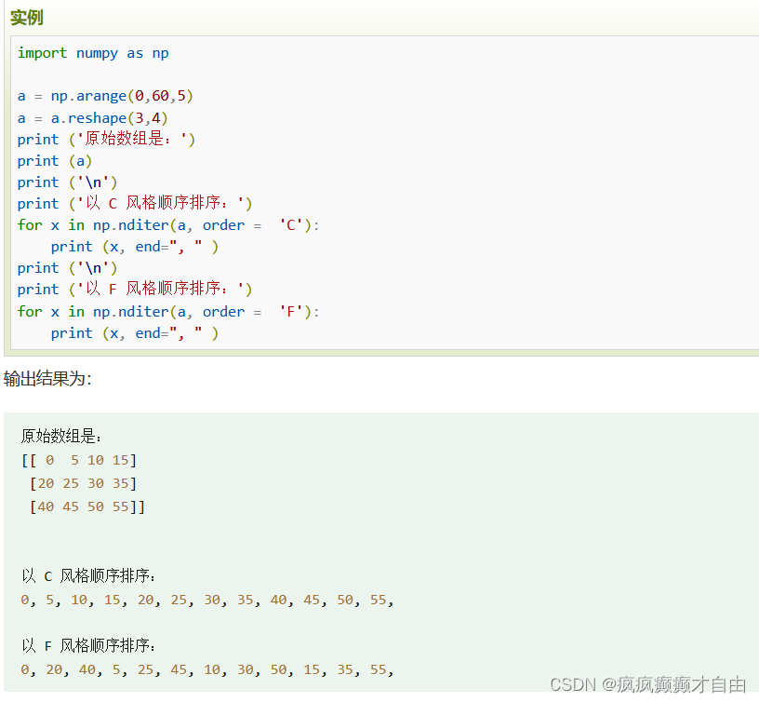Screen dimensions: 759x702
Task: Click the output label '以 C 风格顺序排序:'
Action: click(x=88, y=576)
